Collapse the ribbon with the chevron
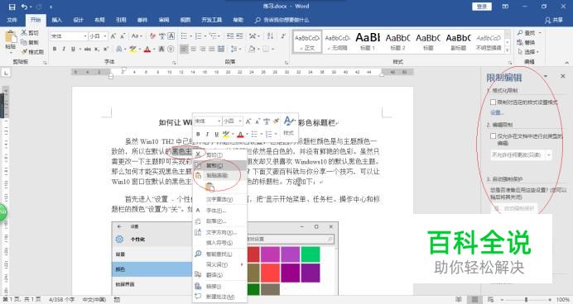573x304 pixels. tap(566, 63)
